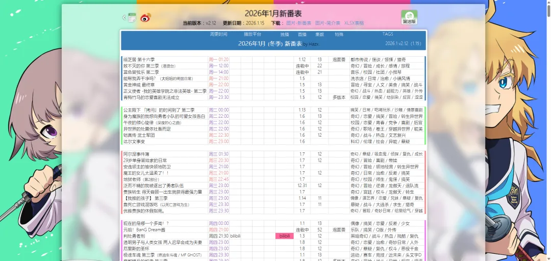Click the 首播 column header
Screen dimensions: 551x261
pos(302,35)
